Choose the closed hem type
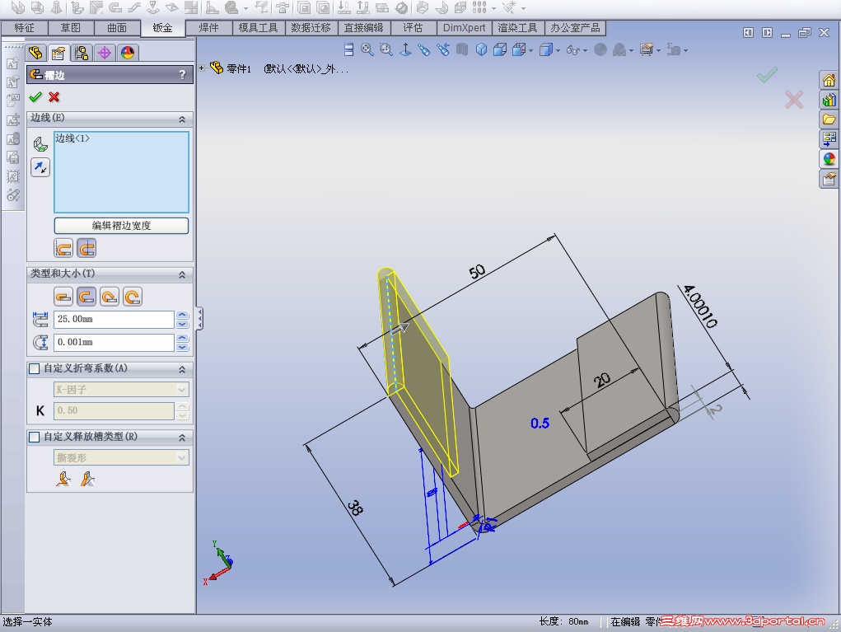 (63, 297)
